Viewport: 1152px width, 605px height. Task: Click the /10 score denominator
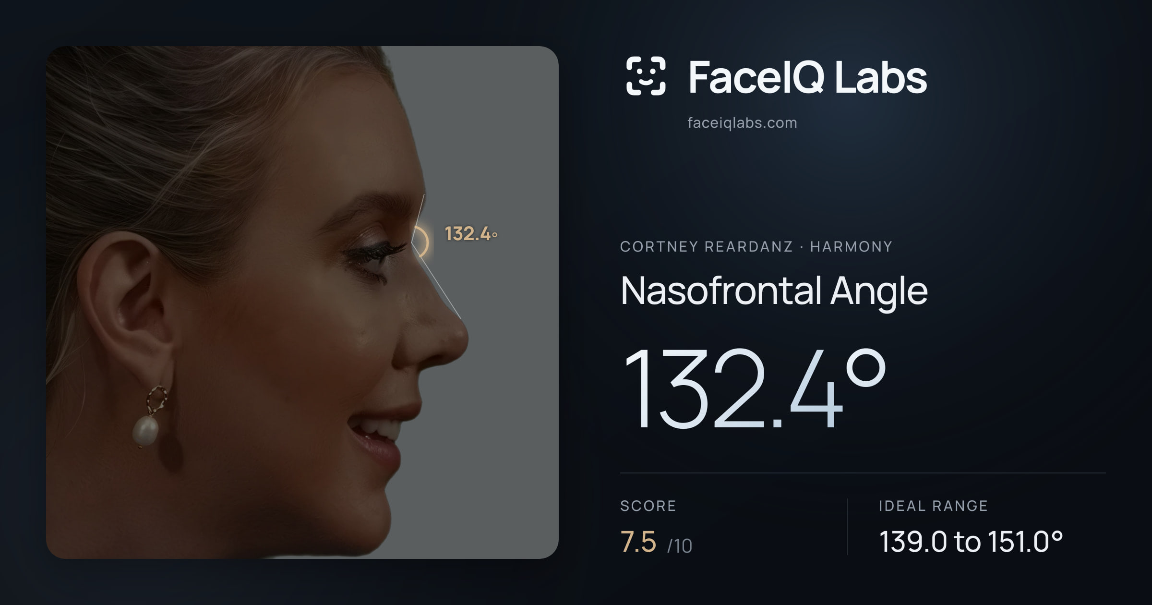click(x=680, y=546)
